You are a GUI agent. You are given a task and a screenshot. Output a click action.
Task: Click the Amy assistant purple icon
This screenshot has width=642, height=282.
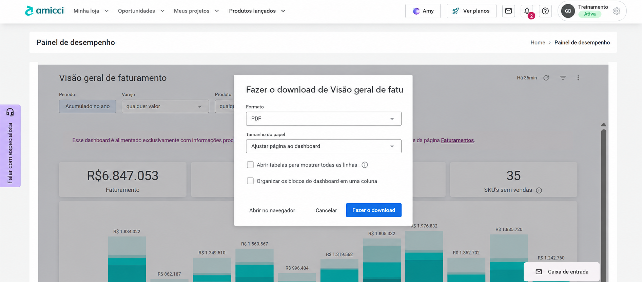[416, 11]
